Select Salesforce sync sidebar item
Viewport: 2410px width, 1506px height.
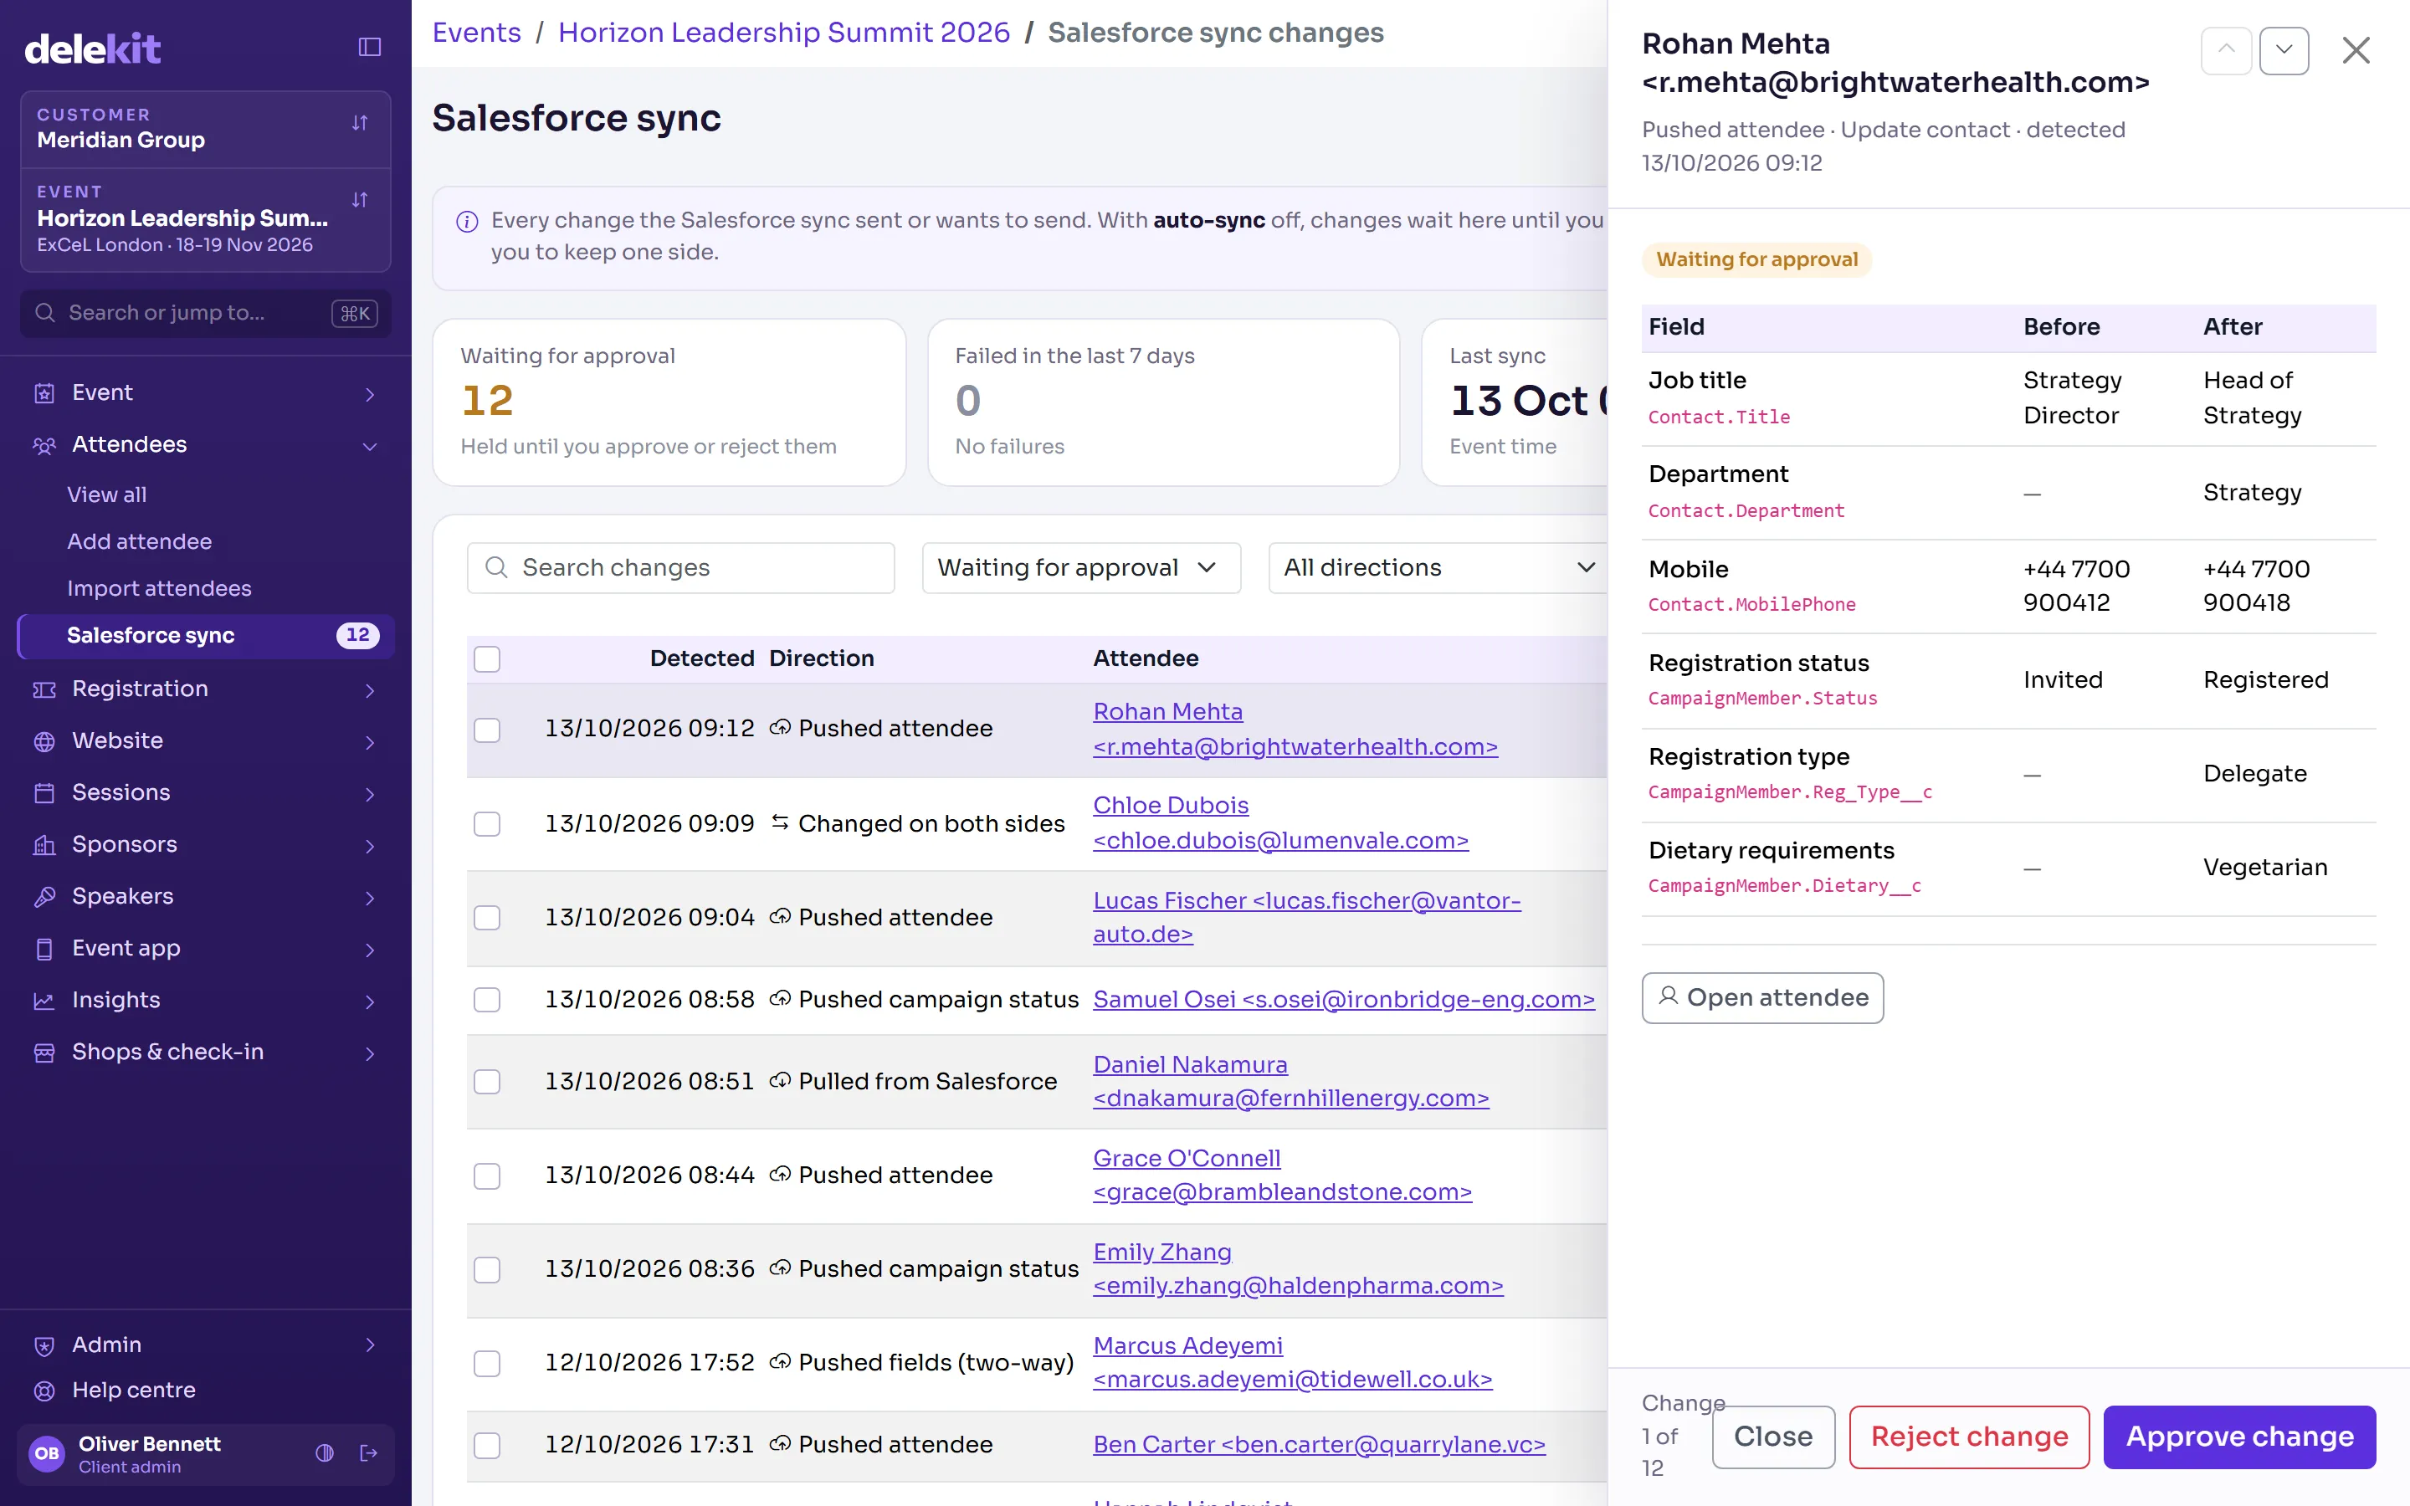(x=206, y=636)
